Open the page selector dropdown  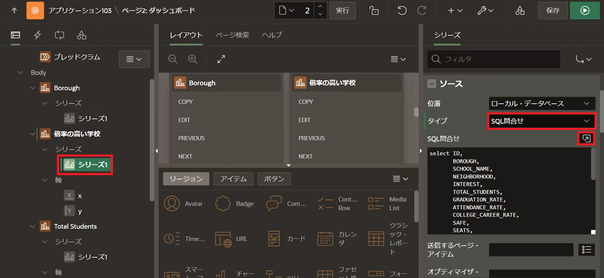click(286, 10)
